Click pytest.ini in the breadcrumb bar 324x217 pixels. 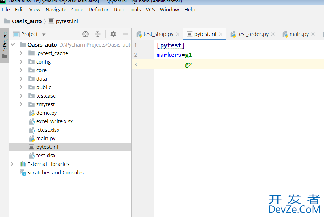67,21
